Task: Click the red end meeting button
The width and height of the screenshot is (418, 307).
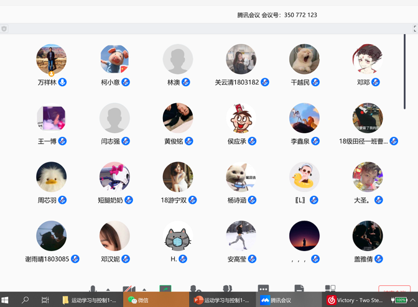Action: [x=394, y=290]
